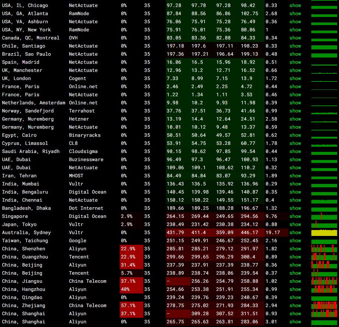Select 'Terrahost' provider text
339x327 pixels.
[82, 111]
